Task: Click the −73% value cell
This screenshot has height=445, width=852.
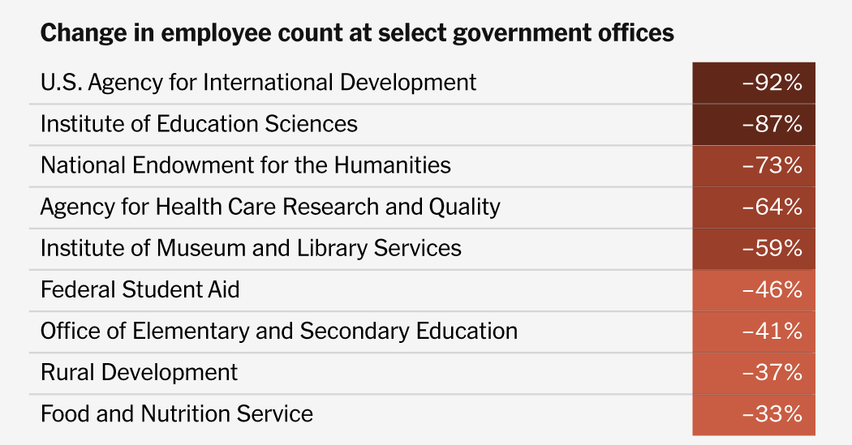Action: click(754, 165)
